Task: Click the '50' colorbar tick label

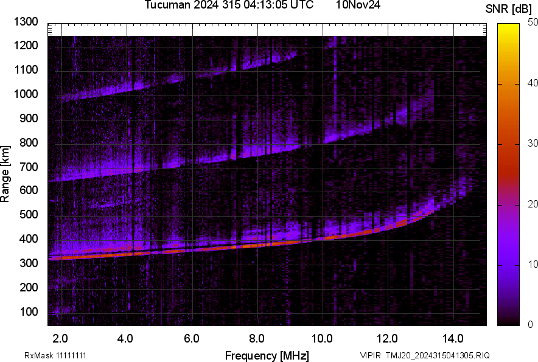Action: point(533,23)
